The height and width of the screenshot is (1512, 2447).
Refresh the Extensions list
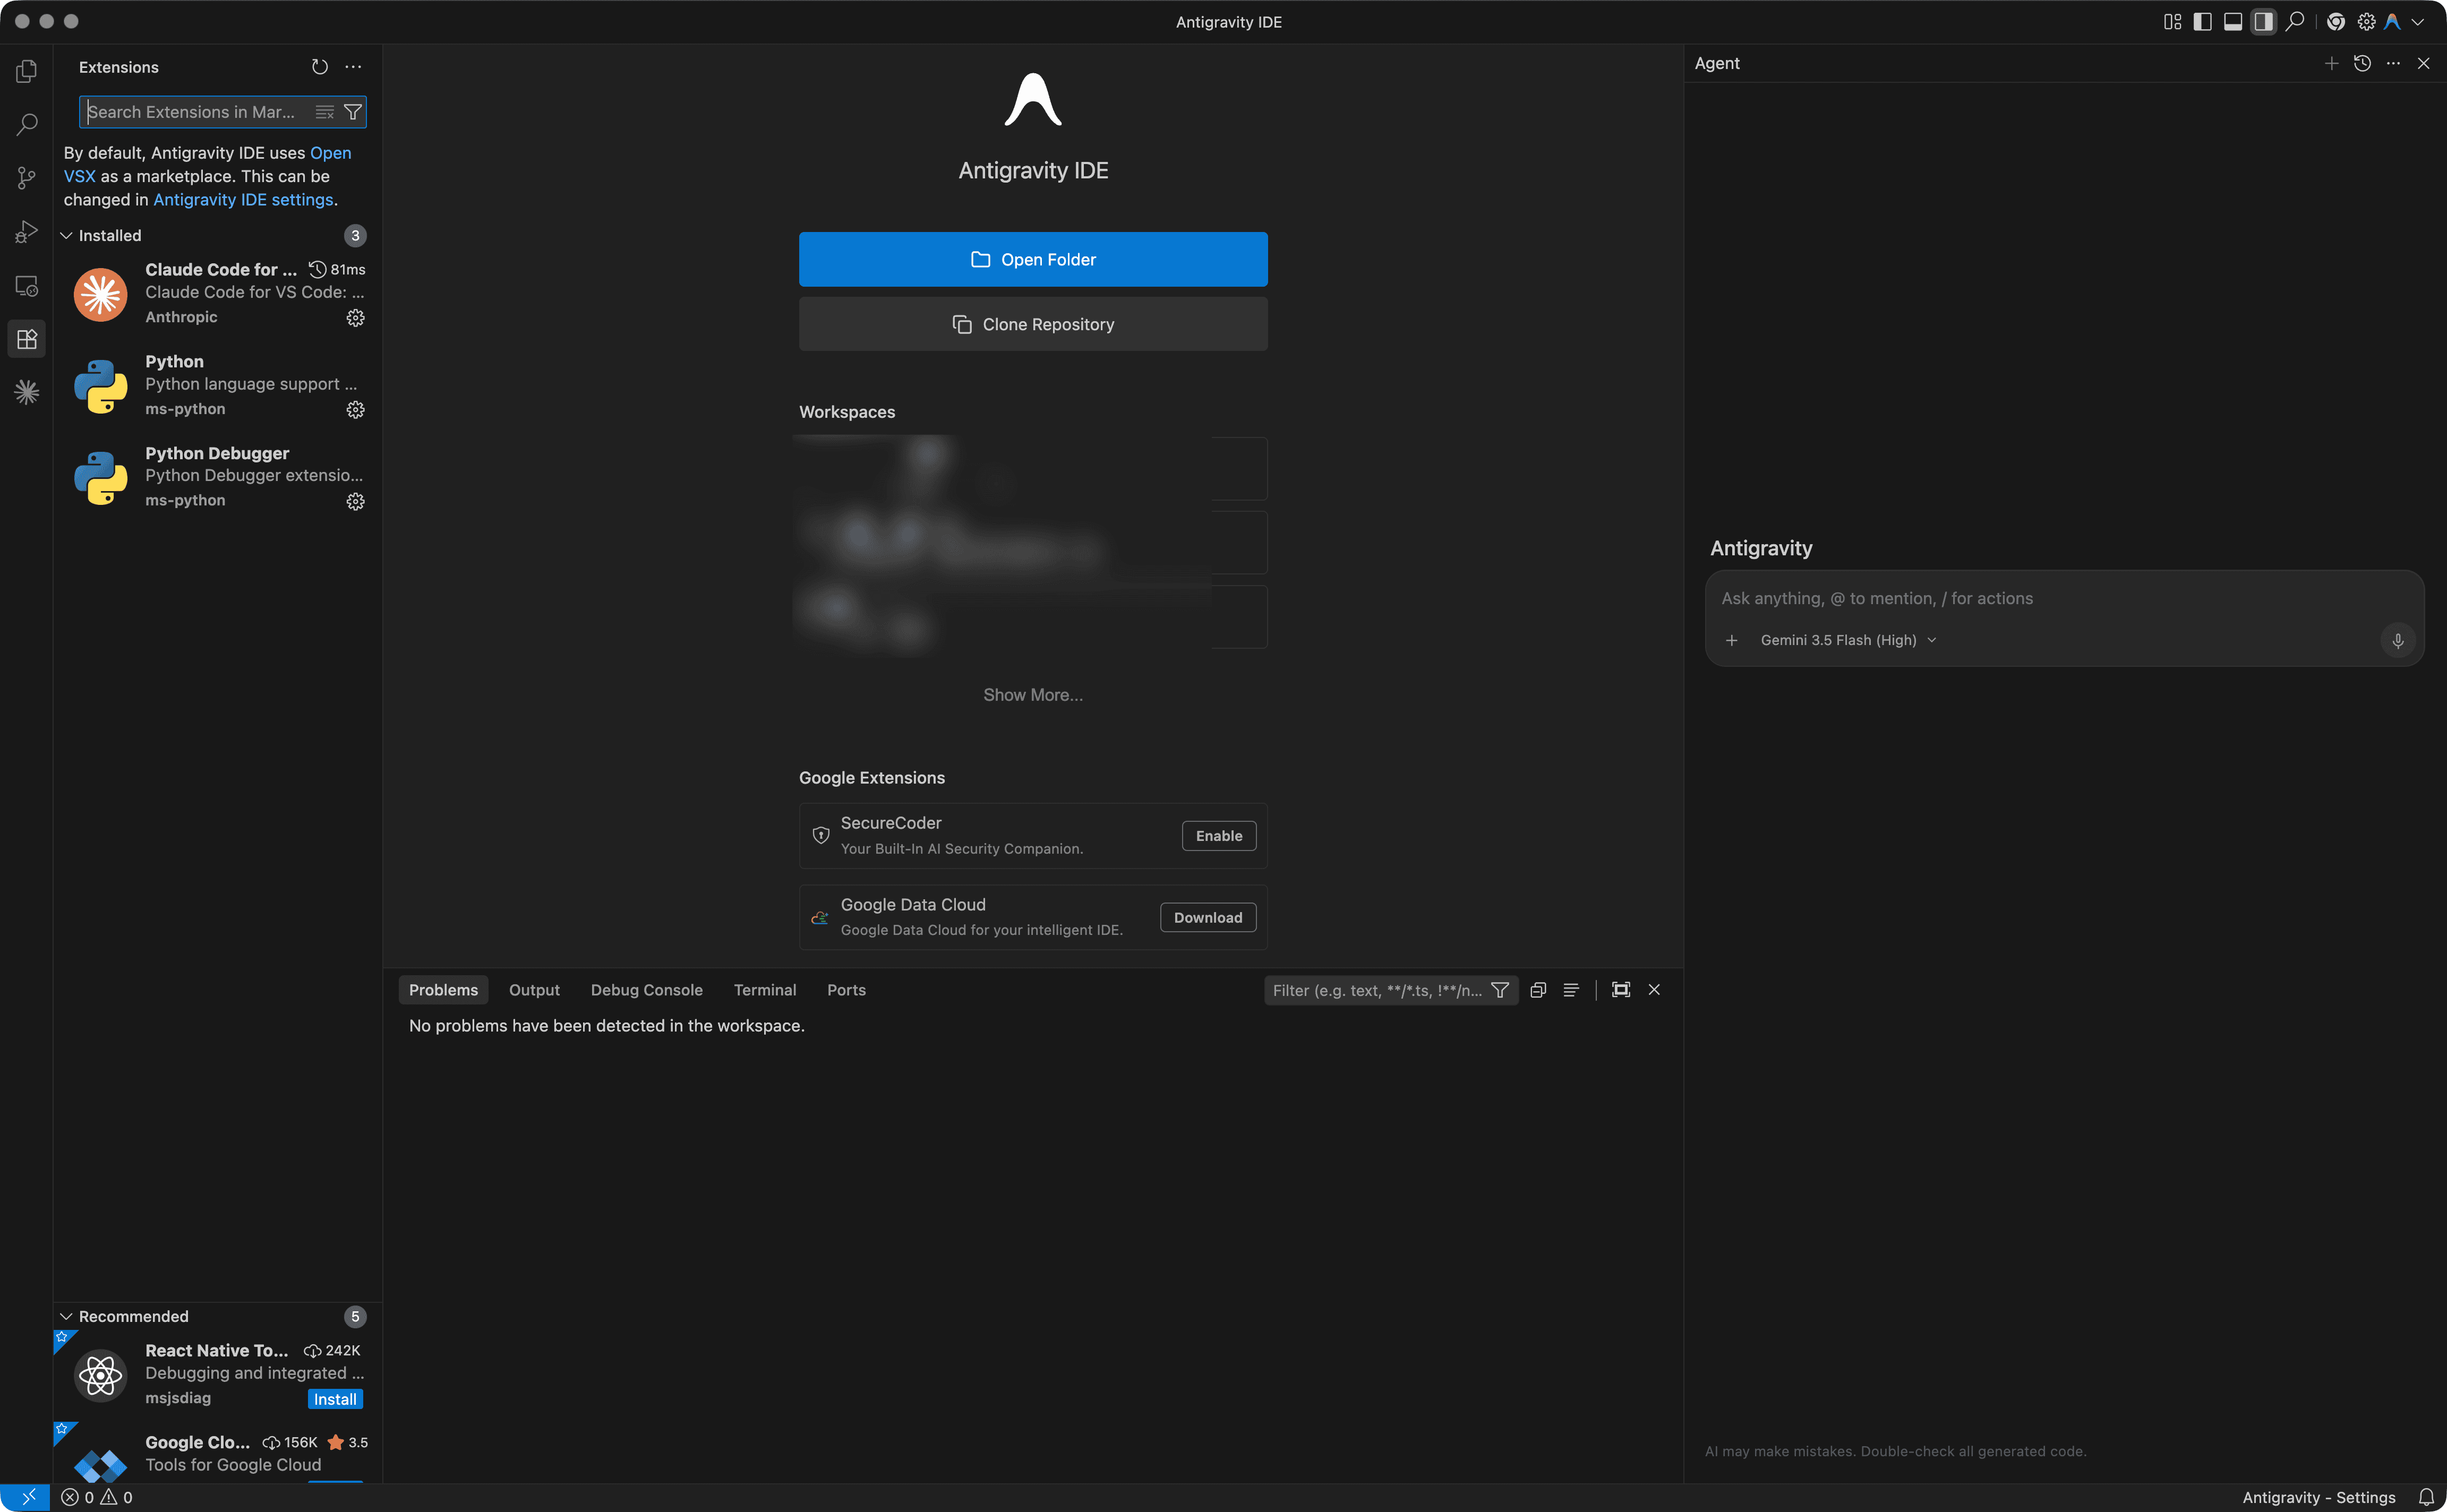click(320, 67)
